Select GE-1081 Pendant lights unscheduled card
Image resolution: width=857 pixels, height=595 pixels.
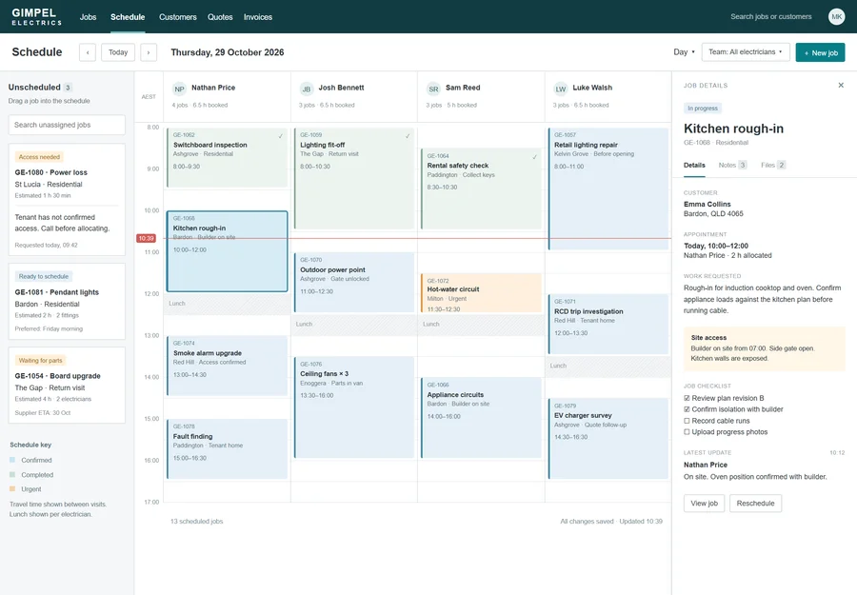[67, 302]
